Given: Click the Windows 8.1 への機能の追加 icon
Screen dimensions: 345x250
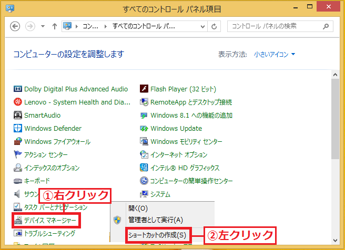Looking at the screenshot, I should (x=144, y=115).
